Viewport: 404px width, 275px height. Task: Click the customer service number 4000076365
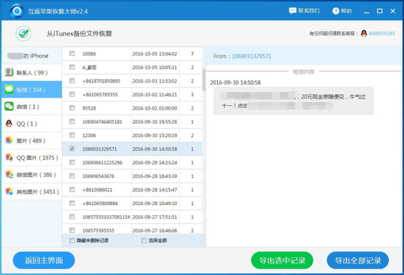(382, 34)
